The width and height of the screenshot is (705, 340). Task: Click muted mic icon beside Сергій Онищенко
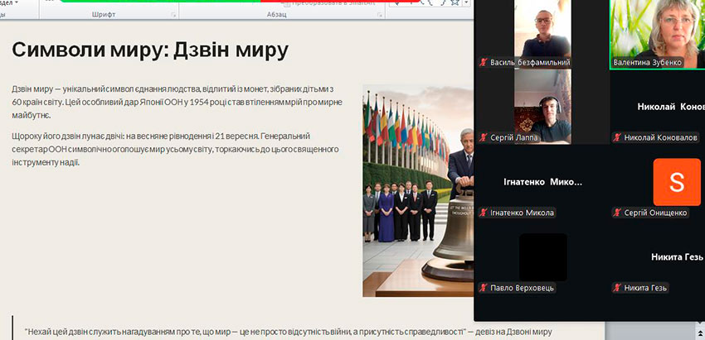(x=617, y=213)
